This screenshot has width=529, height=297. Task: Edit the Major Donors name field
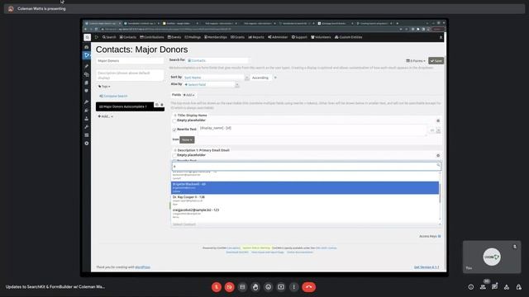pos(130,61)
